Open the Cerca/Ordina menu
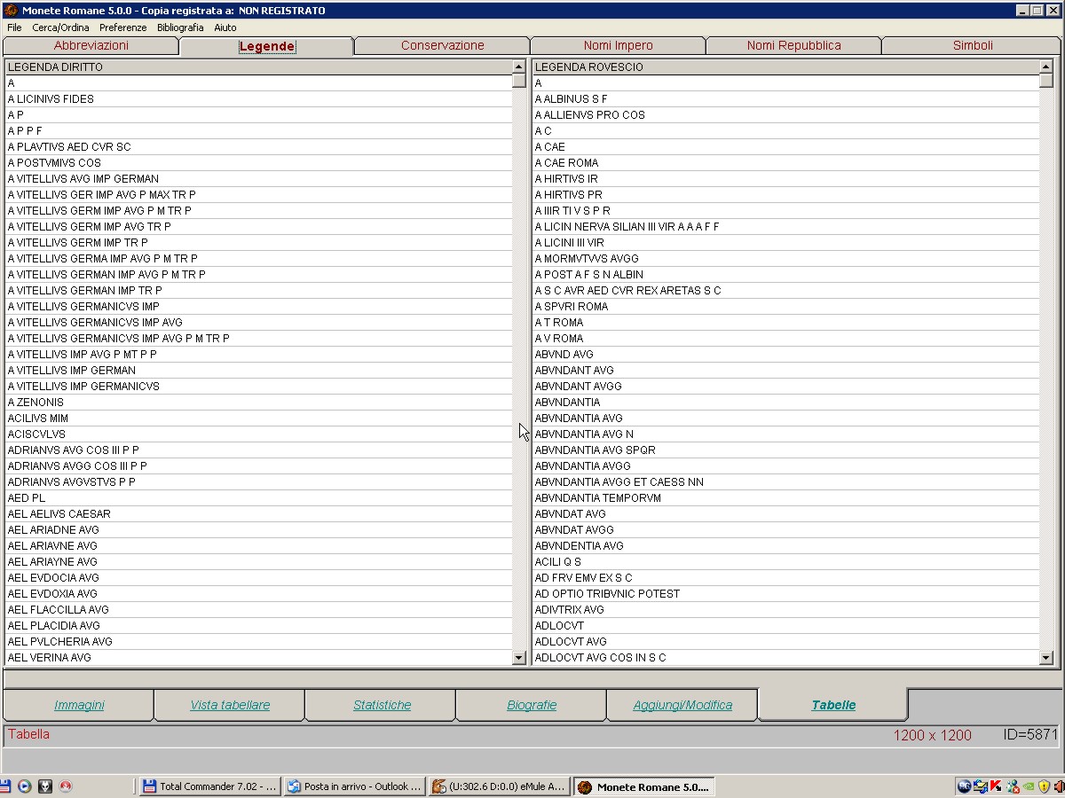 60,27
